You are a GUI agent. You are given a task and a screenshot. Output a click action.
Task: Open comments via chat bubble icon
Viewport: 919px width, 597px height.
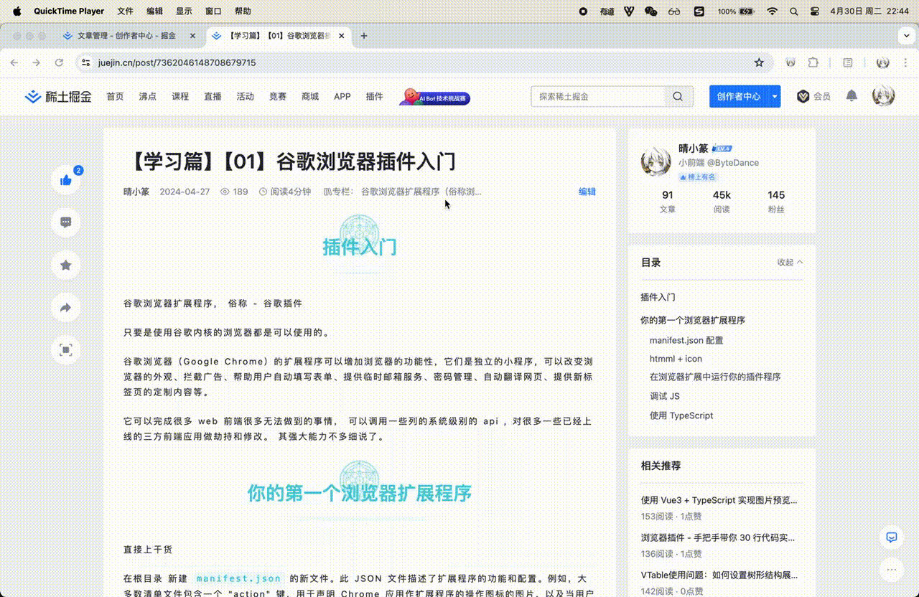click(x=66, y=222)
